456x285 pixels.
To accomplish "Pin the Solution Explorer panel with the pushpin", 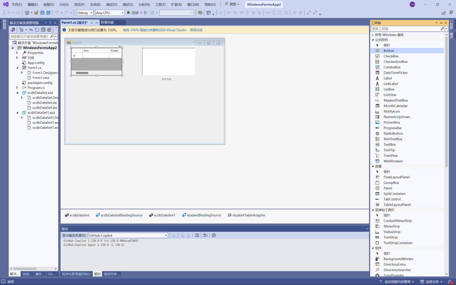I will coord(50,23).
